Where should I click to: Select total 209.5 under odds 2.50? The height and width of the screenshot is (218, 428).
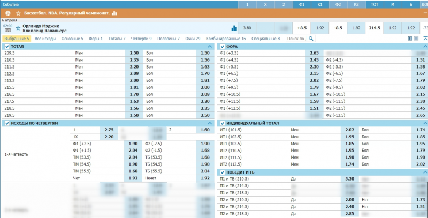[134, 53]
